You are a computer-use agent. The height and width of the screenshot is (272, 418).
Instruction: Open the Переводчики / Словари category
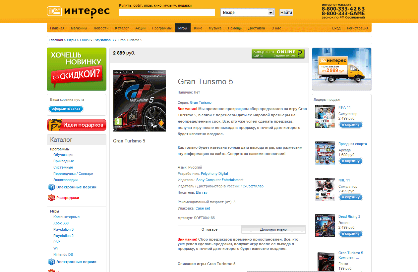point(73,174)
